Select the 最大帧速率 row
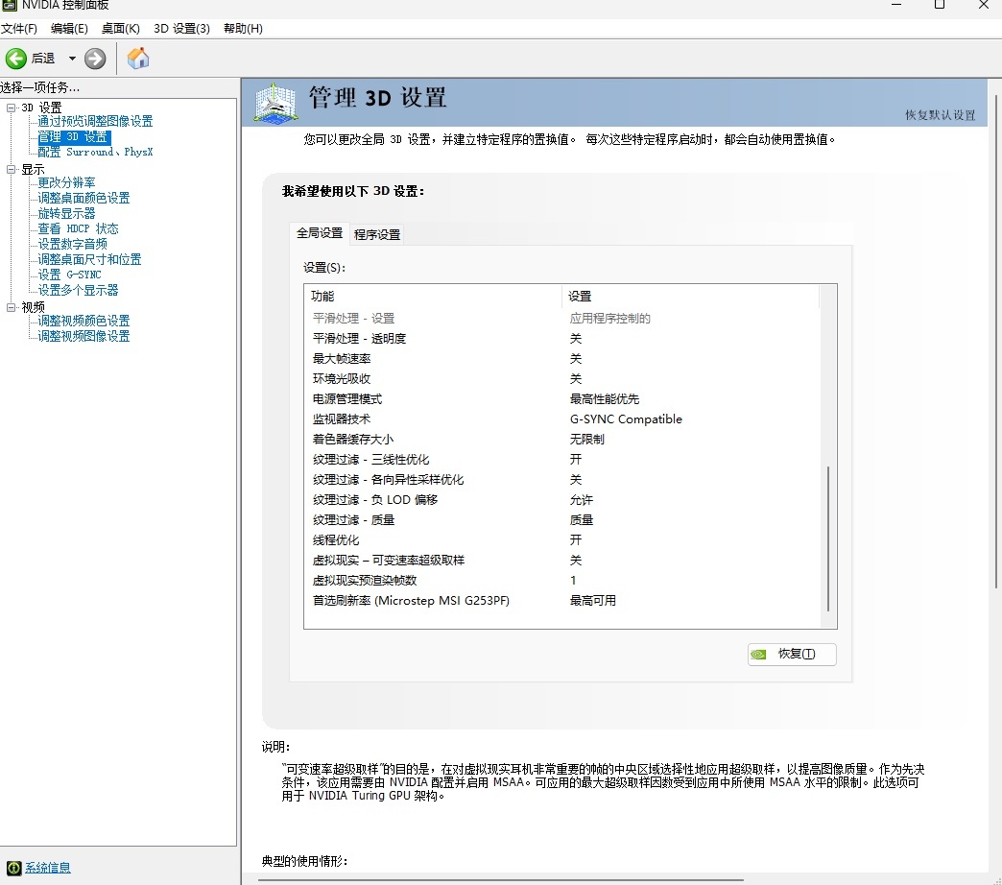Viewport: 1002px width, 885px height. 562,358
